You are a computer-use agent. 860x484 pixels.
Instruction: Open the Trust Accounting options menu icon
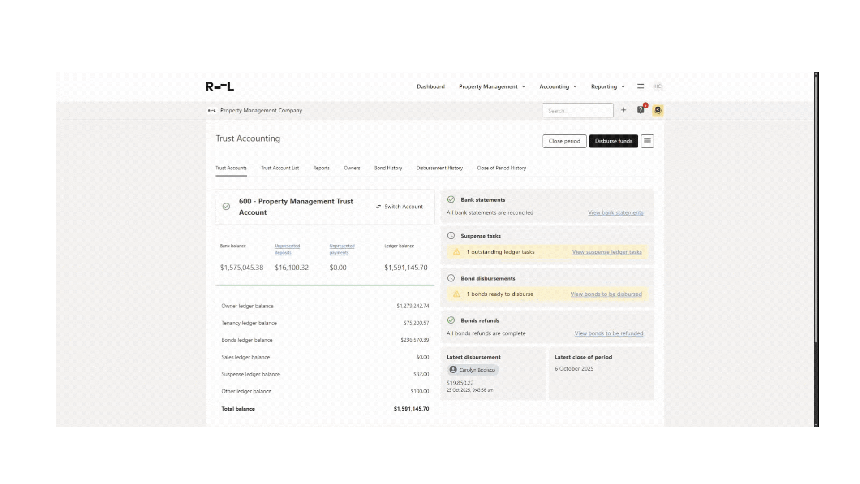647,141
